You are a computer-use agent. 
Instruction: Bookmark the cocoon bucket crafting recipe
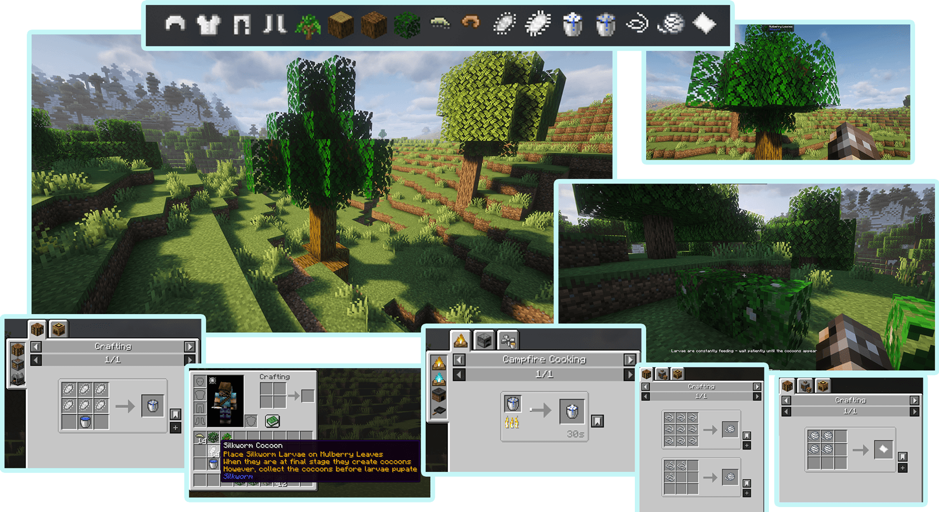(x=176, y=413)
